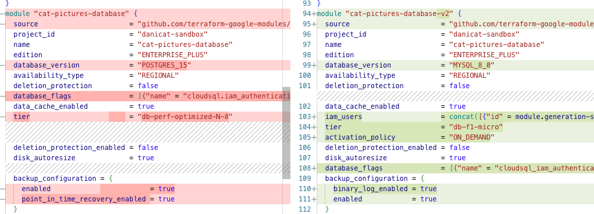
Task: Click the concat( function call text
Action: [x=463, y=117]
